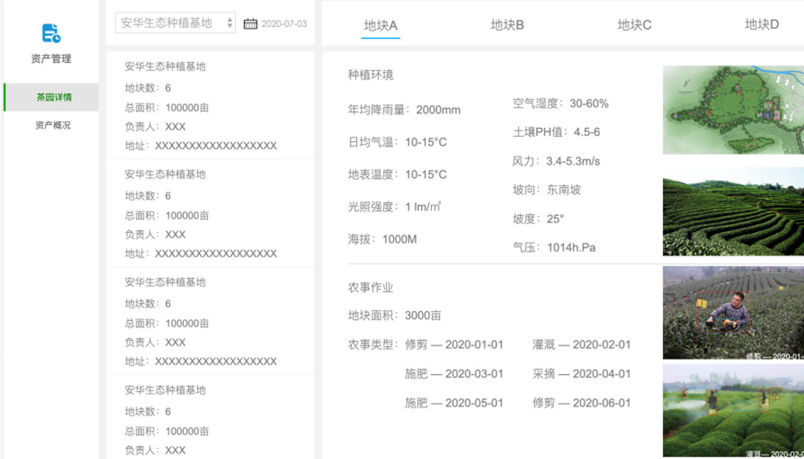Image resolution: width=804 pixels, height=459 pixels.
Task: Open the plantation site map thumbnail
Action: 733,110
